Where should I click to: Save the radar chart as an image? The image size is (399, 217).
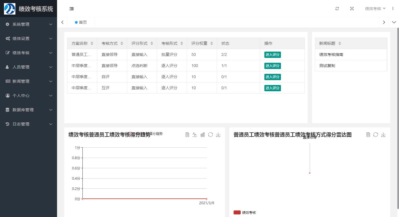(x=383, y=135)
